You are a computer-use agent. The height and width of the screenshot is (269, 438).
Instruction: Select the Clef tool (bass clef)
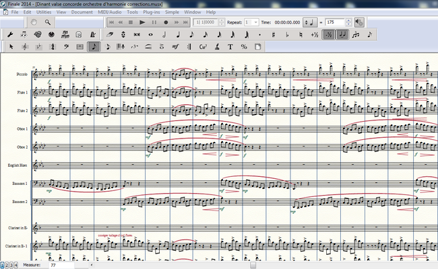66,46
